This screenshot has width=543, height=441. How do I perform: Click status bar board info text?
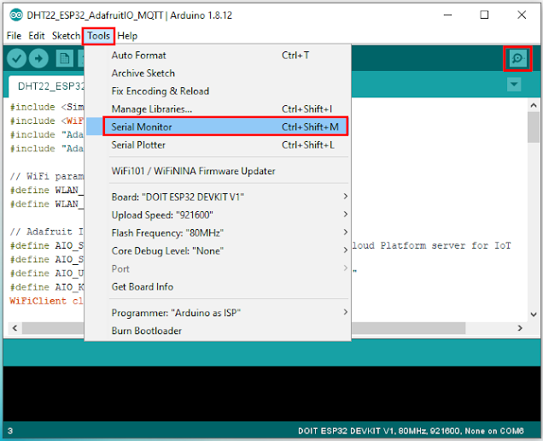[x=411, y=431]
